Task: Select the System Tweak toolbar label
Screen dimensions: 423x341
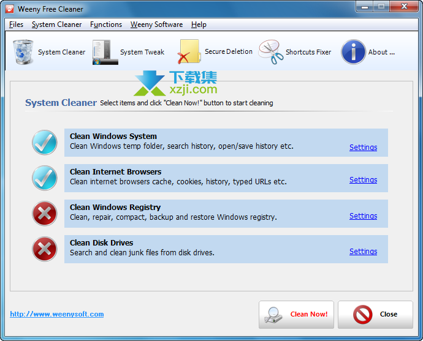Action: 142,52
